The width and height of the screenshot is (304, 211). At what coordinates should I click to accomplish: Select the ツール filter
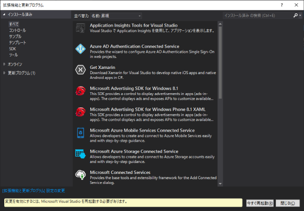click(13, 55)
